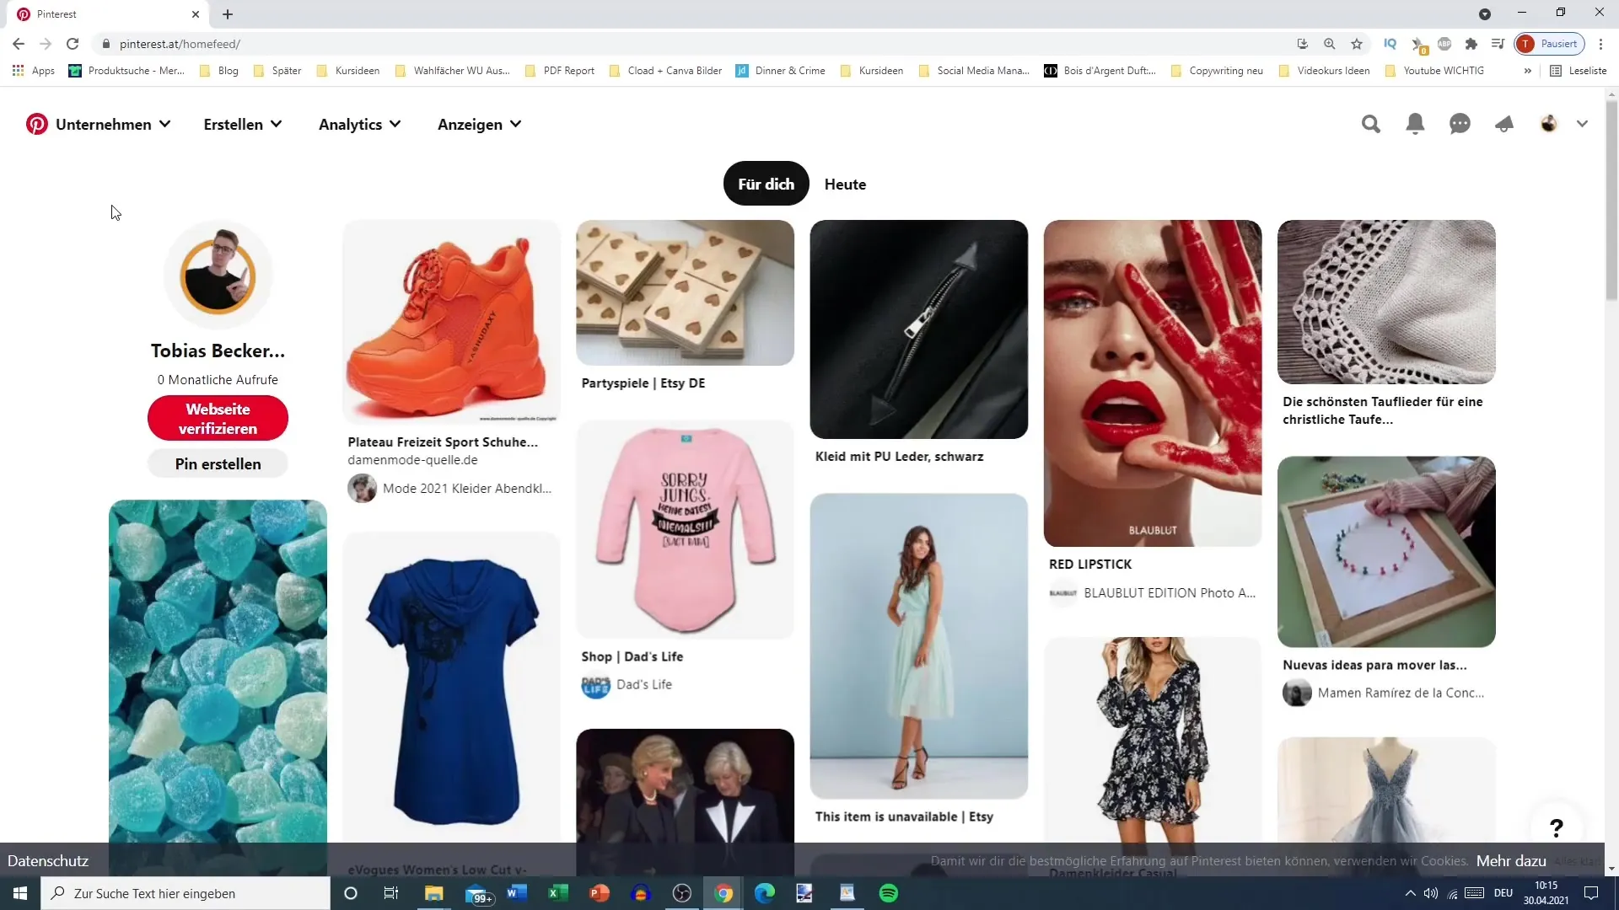1619x910 pixels.
Task: Open the Anzeigen dropdown menu
Action: [x=480, y=125]
